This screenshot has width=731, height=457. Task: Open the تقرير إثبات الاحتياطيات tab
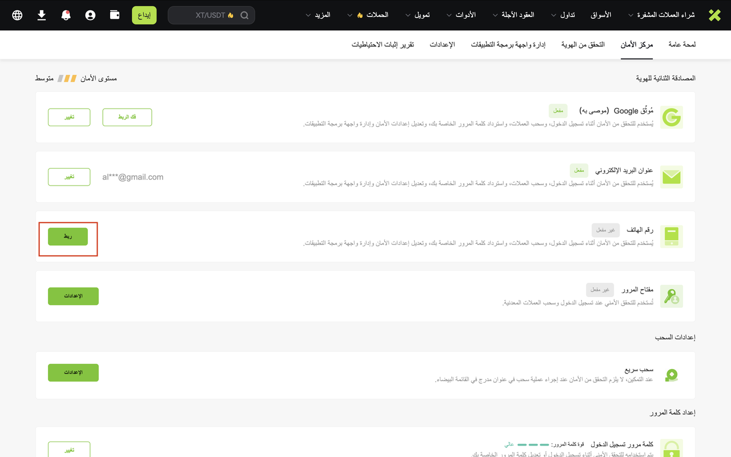click(383, 45)
